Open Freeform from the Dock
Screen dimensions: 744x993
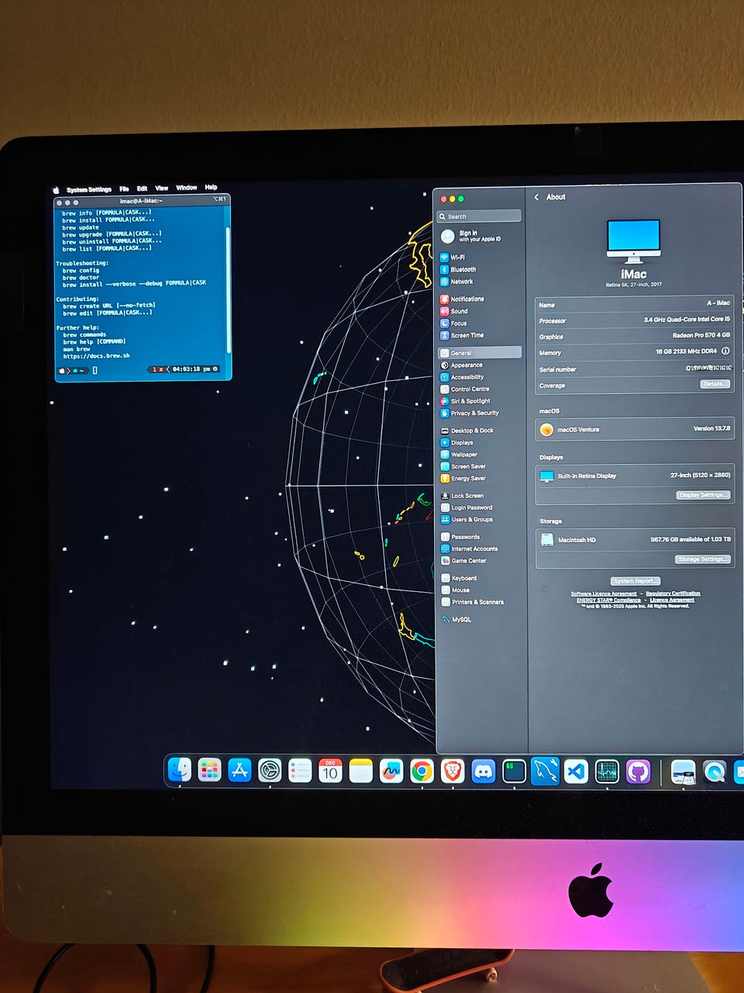391,771
